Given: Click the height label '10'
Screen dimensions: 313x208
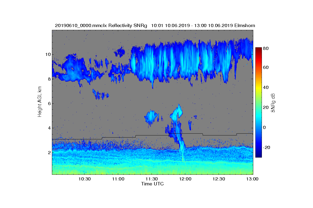Looking at the screenshot, I should pos(48,54).
